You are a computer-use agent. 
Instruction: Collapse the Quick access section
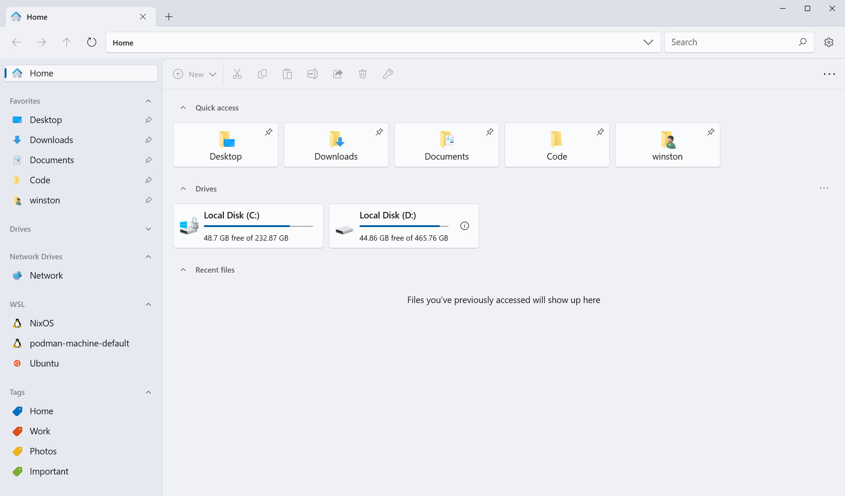pyautogui.click(x=183, y=108)
